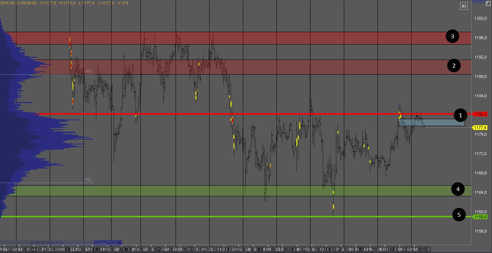The image size is (492, 253).
Task: Click the small F icon in corner
Action: (x=488, y=3)
